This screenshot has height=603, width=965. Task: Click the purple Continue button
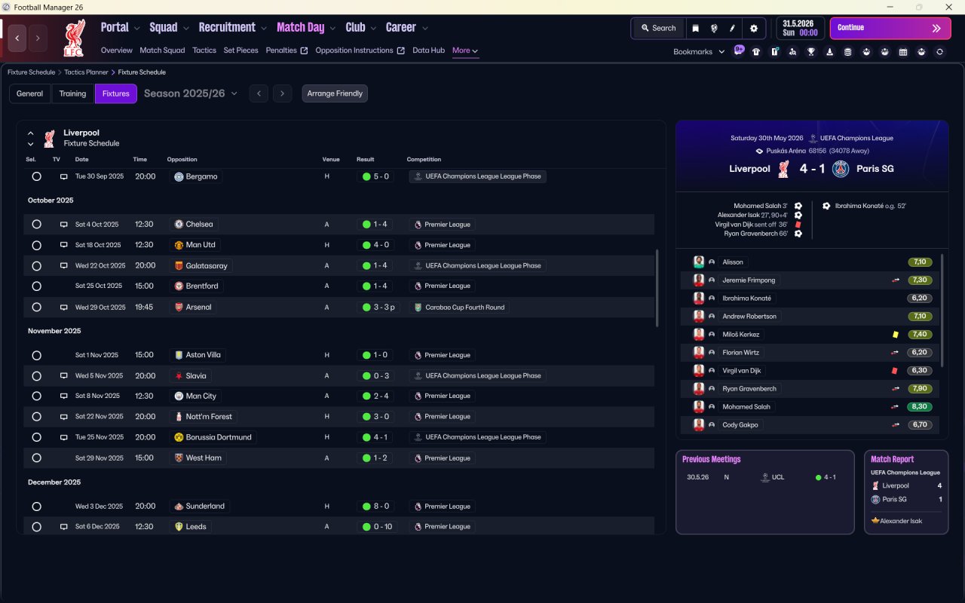pyautogui.click(x=890, y=28)
